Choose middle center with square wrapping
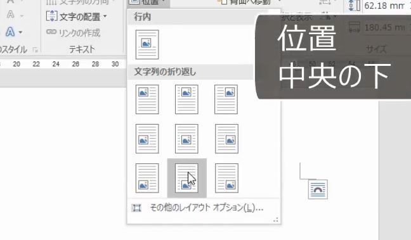 [x=186, y=139]
